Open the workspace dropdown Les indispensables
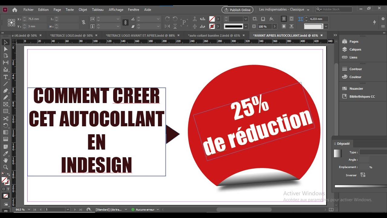The height and width of the screenshot is (218, 387). pyautogui.click(x=284, y=10)
